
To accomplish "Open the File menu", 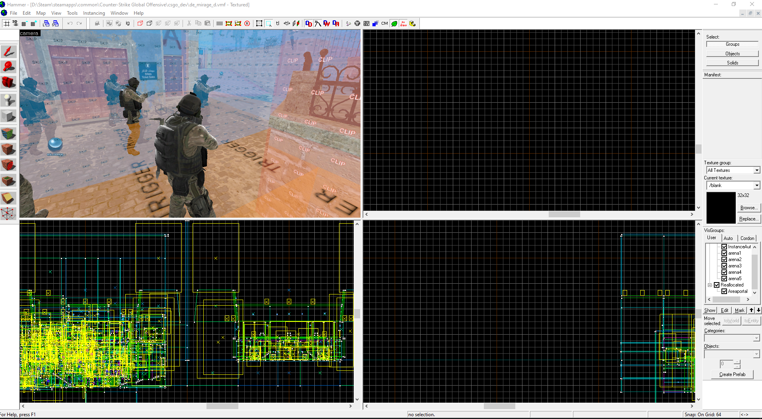I will (x=14, y=13).
